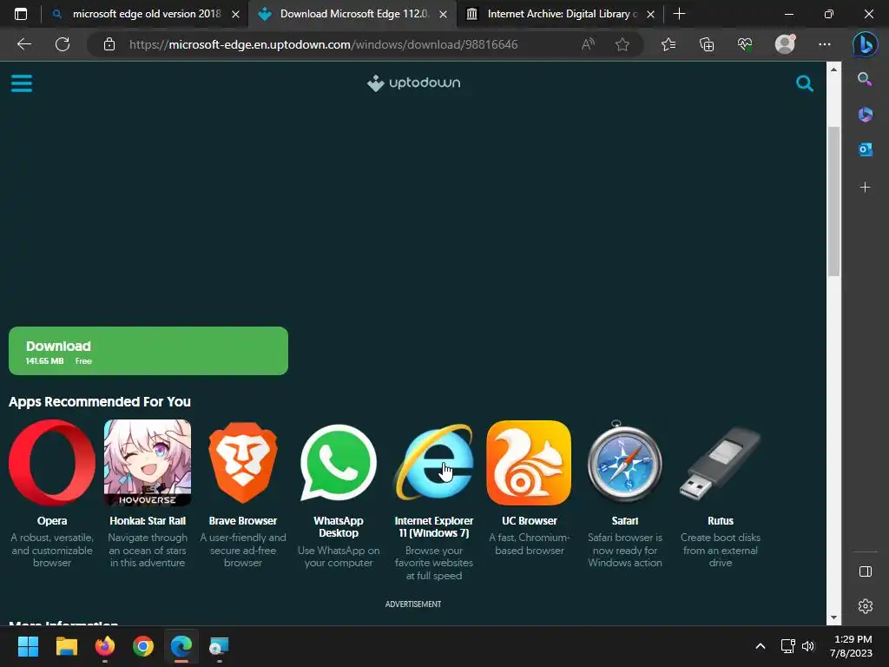
Task: Open the Collections icon
Action: 707,44
